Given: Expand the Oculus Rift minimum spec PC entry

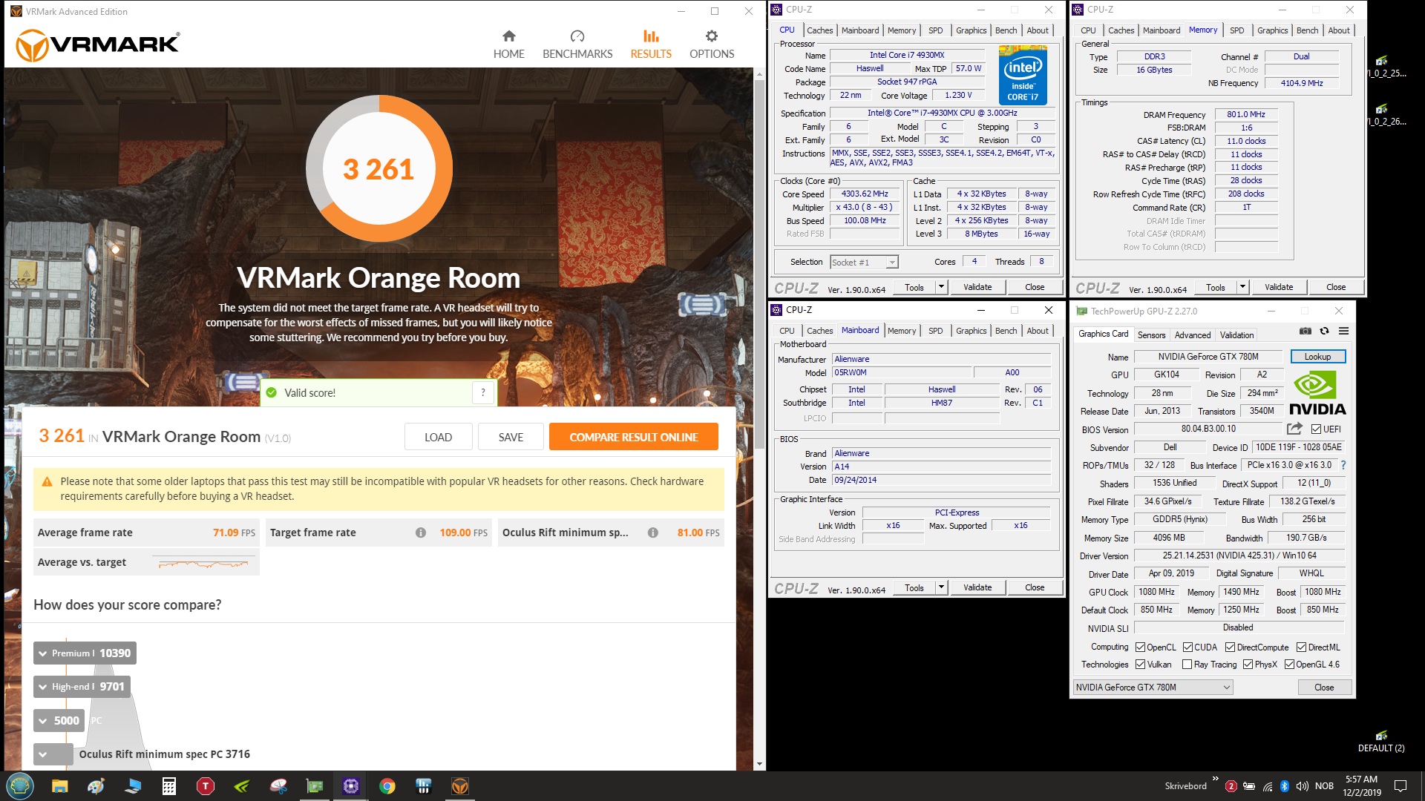Looking at the screenshot, I should (x=53, y=754).
